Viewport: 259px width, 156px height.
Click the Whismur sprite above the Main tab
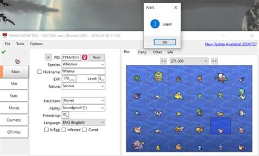tap(17, 62)
